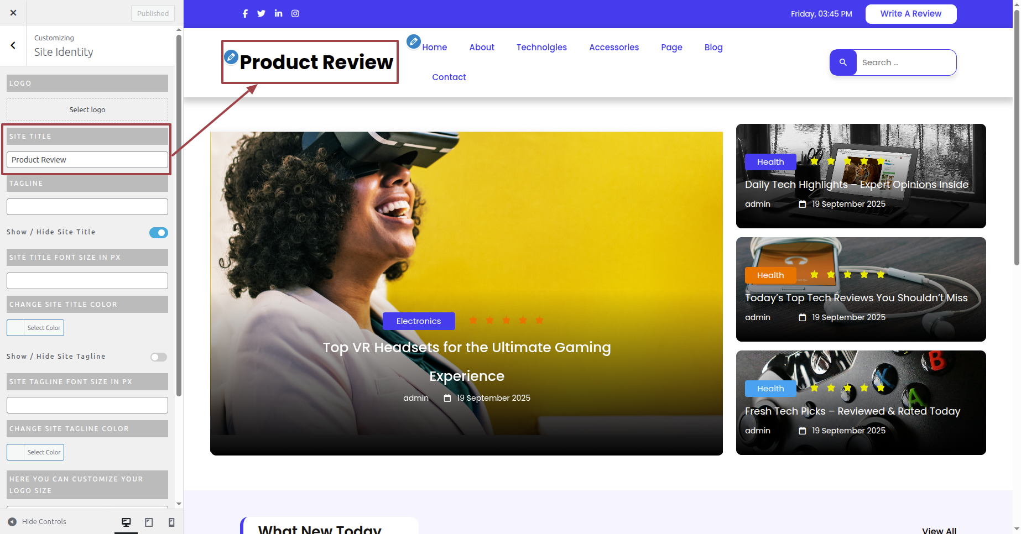
Task: Click the blue search magnifier button
Action: (843, 62)
